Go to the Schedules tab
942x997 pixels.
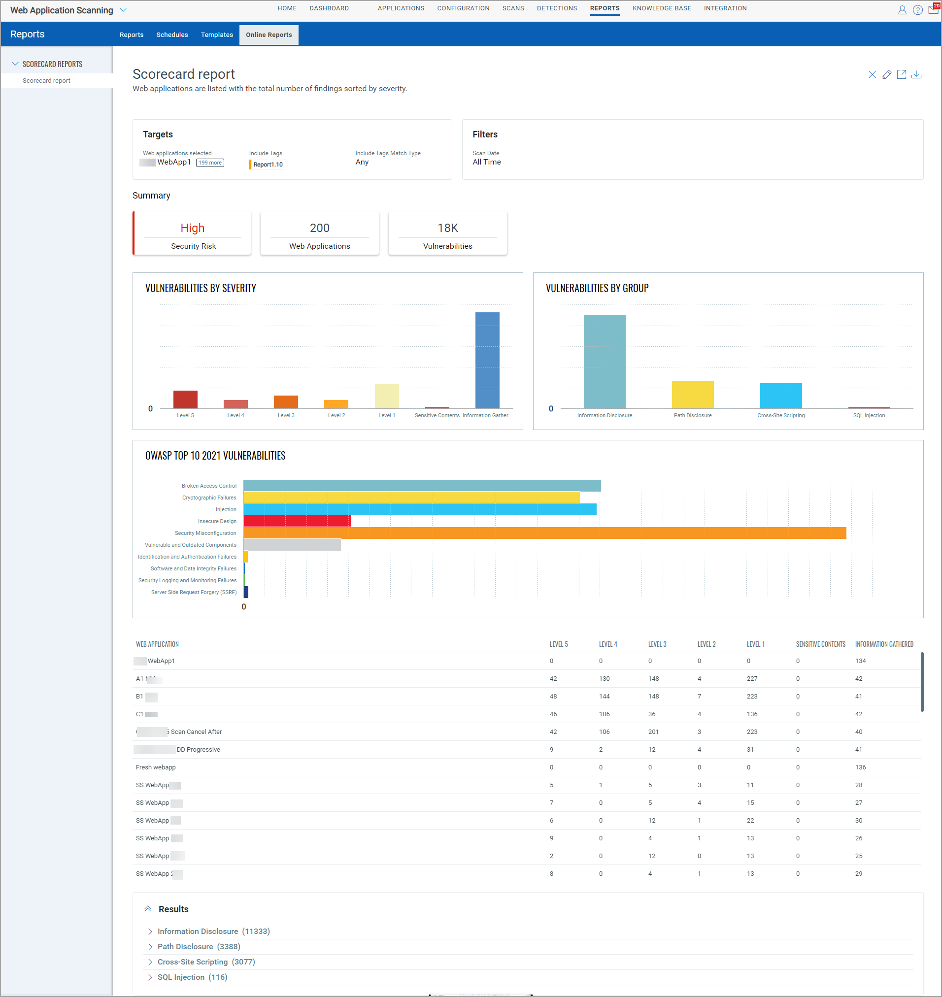tap(172, 35)
